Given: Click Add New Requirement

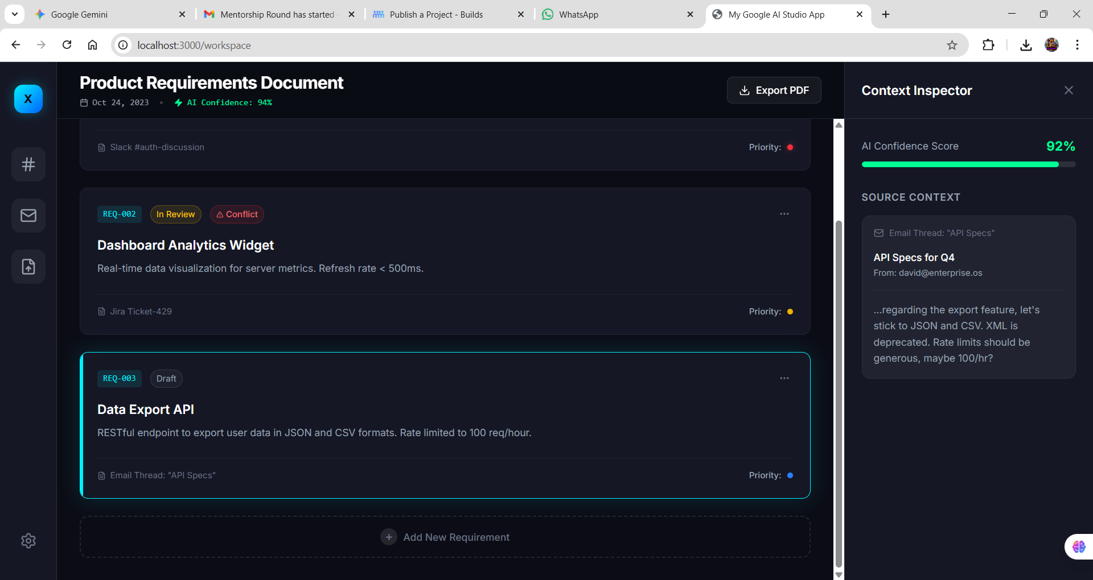Looking at the screenshot, I should point(445,536).
